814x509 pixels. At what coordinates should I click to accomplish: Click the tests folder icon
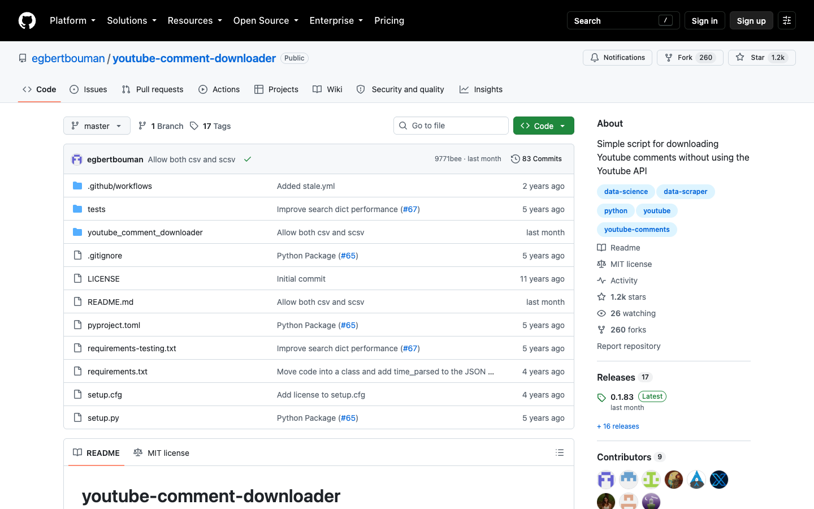[x=77, y=209]
